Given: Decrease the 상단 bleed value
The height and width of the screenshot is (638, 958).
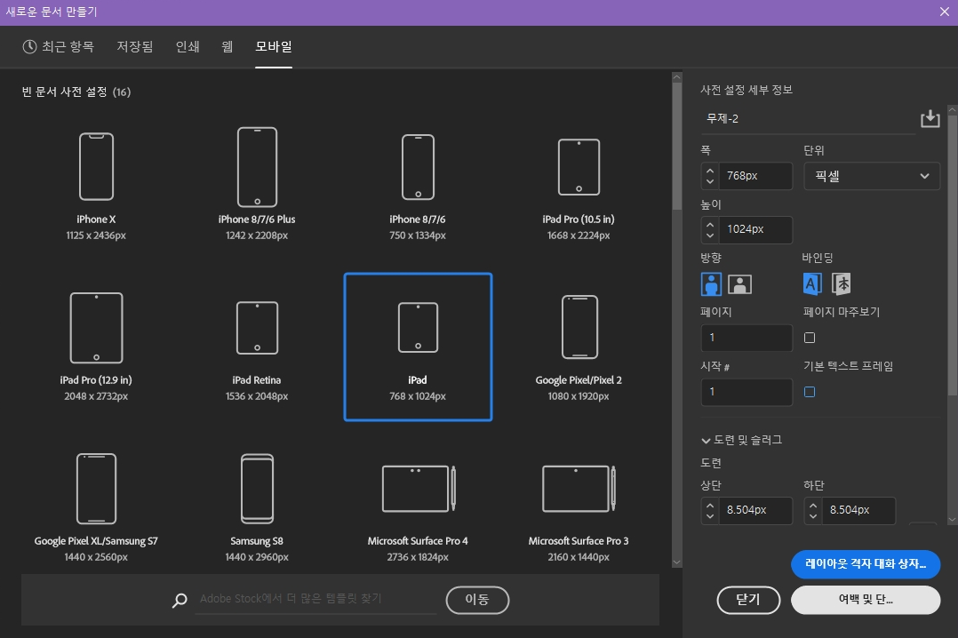Looking at the screenshot, I should (x=710, y=515).
